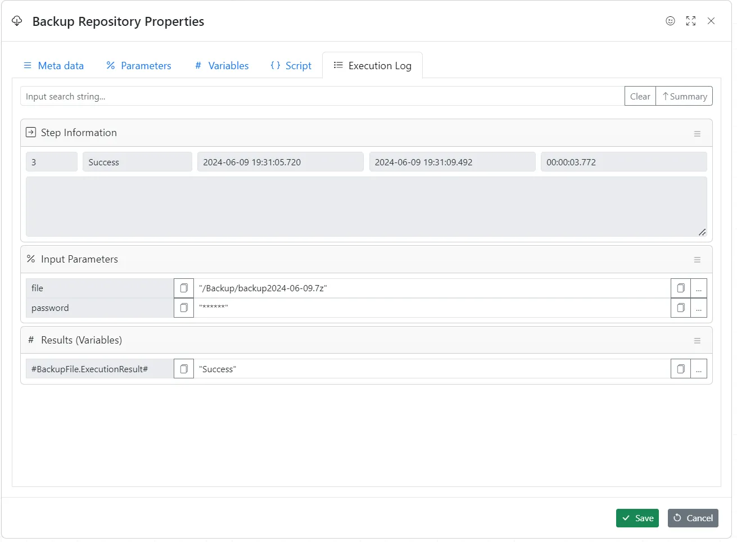The image size is (737, 542).
Task: Expand the dialog to fullscreen
Action: click(x=691, y=21)
